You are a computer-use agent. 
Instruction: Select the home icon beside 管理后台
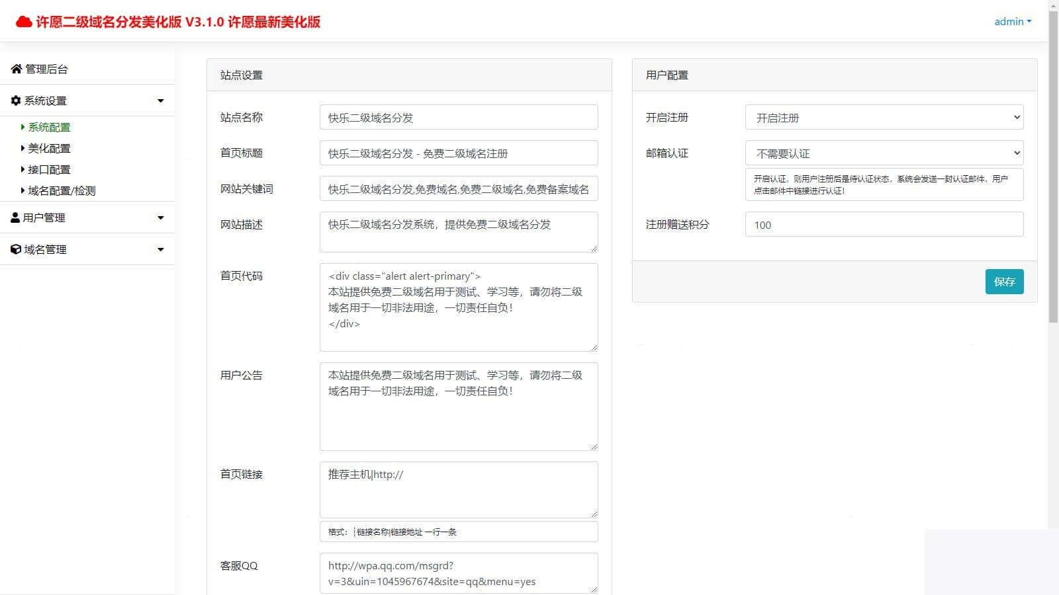15,69
